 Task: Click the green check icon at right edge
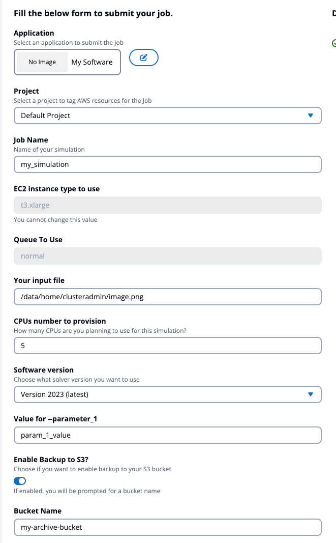pyautogui.click(x=334, y=43)
